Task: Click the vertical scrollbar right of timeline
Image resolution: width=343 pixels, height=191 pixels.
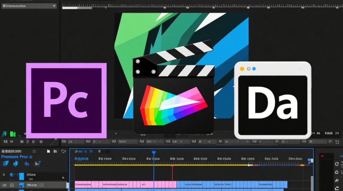Action: click(312, 183)
